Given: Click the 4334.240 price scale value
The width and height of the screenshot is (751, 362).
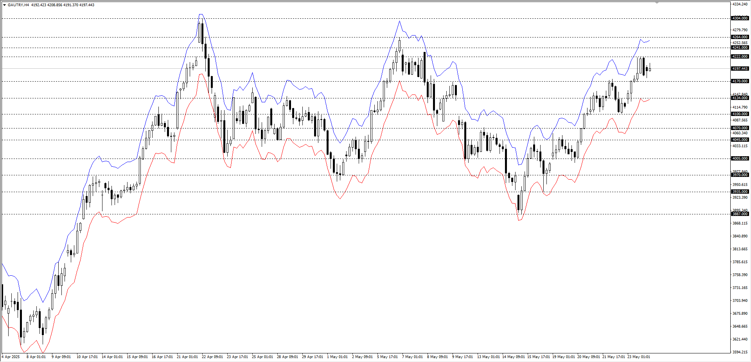Looking at the screenshot, I should pyautogui.click(x=740, y=4).
